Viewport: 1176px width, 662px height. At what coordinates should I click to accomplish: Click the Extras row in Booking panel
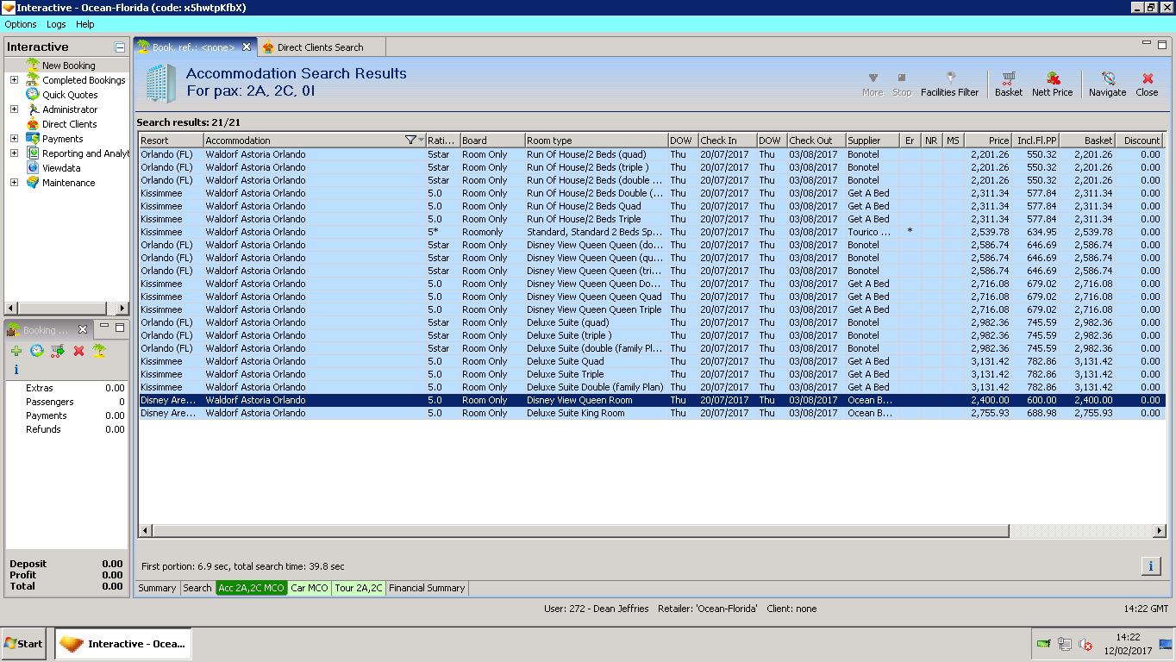pos(66,388)
